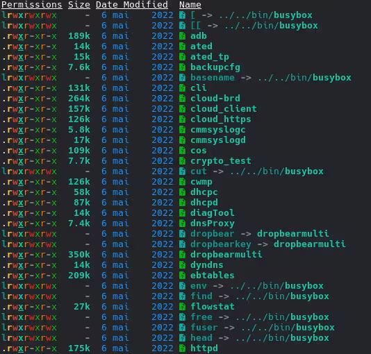Screen dimensions: 371x354
Task: Click the symlink name dropbearkey
Action: 221,244
